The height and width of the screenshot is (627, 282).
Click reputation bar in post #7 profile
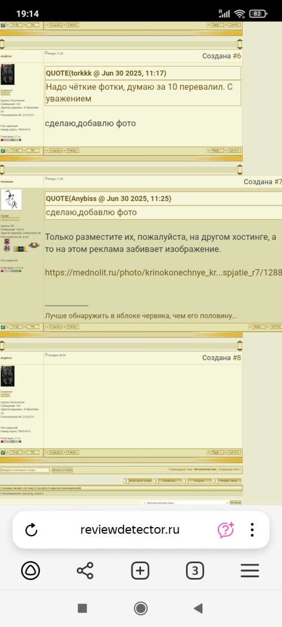11,271
